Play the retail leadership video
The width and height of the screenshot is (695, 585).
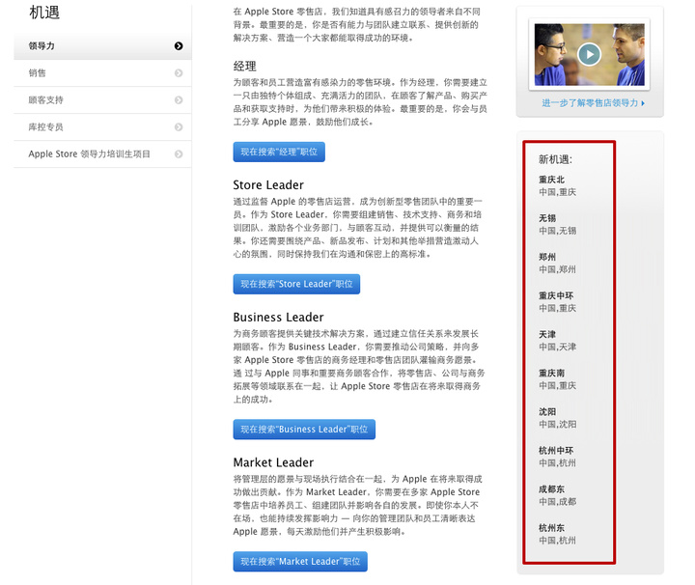tap(589, 54)
